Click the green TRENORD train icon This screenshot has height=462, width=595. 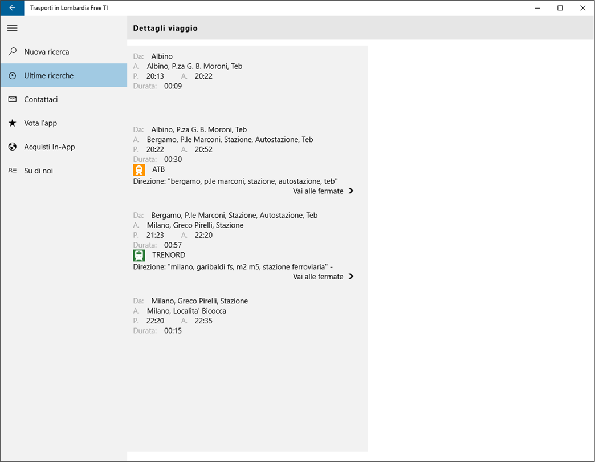pyautogui.click(x=139, y=256)
